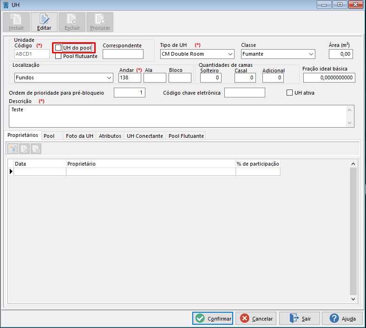Click the Cancelar button
The height and width of the screenshot is (328, 366).
pos(256,318)
